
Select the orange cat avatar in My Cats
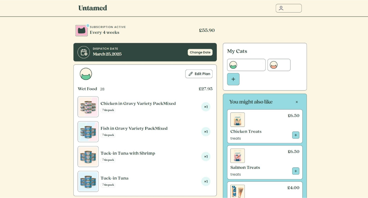tap(278, 65)
